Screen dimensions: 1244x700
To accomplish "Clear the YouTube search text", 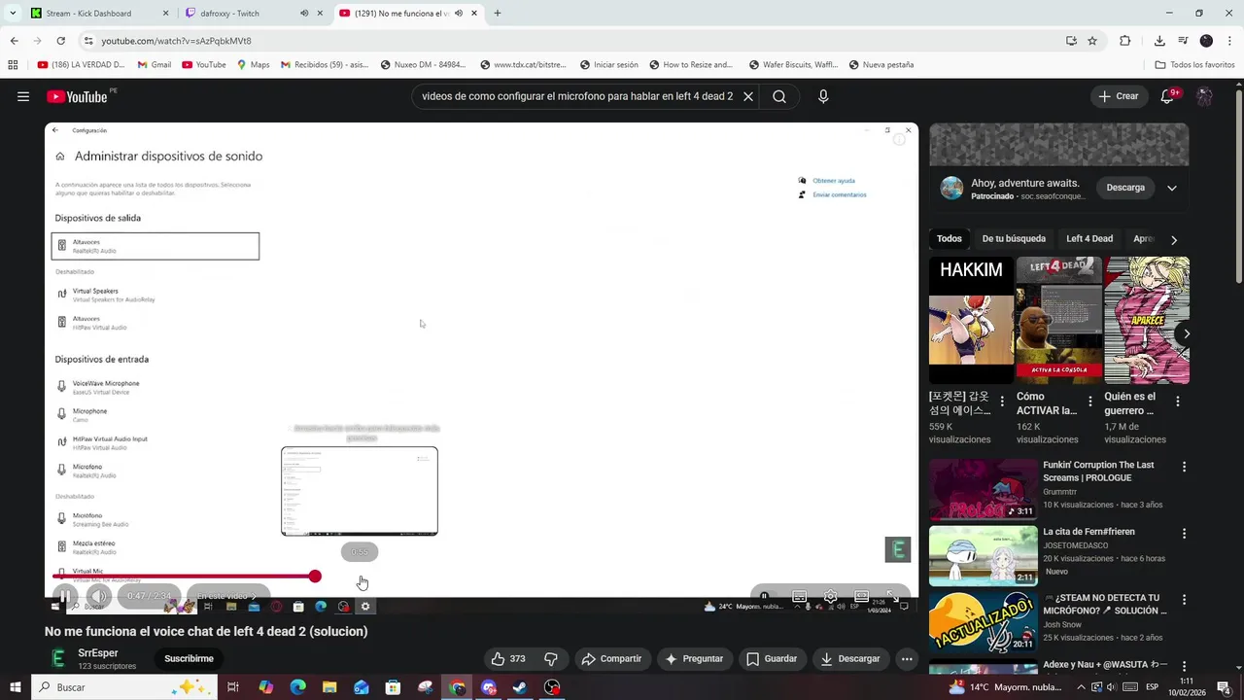I will (x=748, y=96).
